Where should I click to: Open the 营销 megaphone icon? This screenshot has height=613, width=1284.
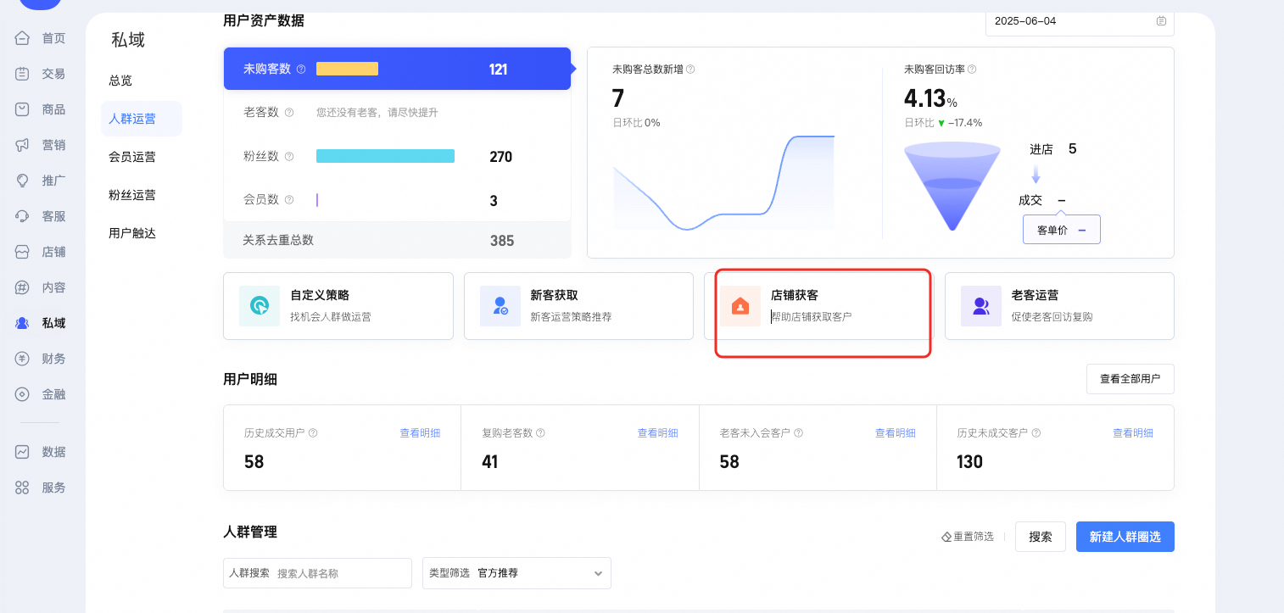[x=22, y=145]
